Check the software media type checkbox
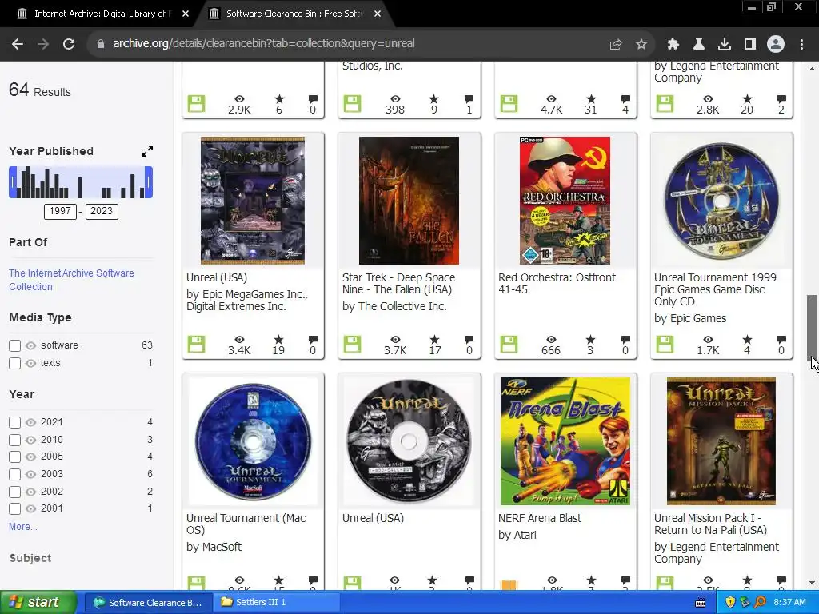Image resolution: width=819 pixels, height=614 pixels. pyautogui.click(x=14, y=345)
